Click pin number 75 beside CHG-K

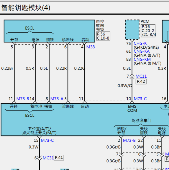[x=129, y=44]
